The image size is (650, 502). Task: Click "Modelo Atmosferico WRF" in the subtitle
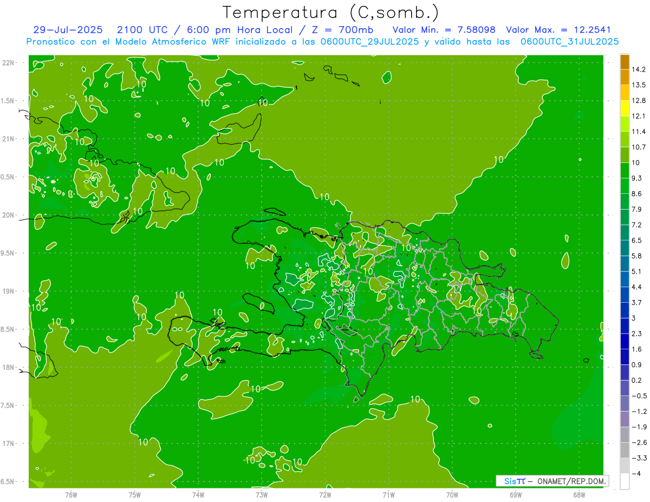point(172,41)
